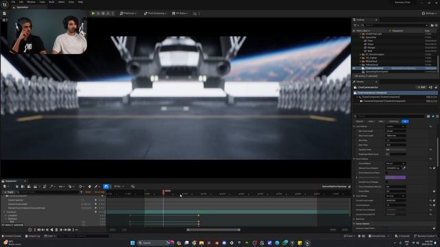
Task: Click the Sequencer render movie clapper icon
Action: [35, 186]
